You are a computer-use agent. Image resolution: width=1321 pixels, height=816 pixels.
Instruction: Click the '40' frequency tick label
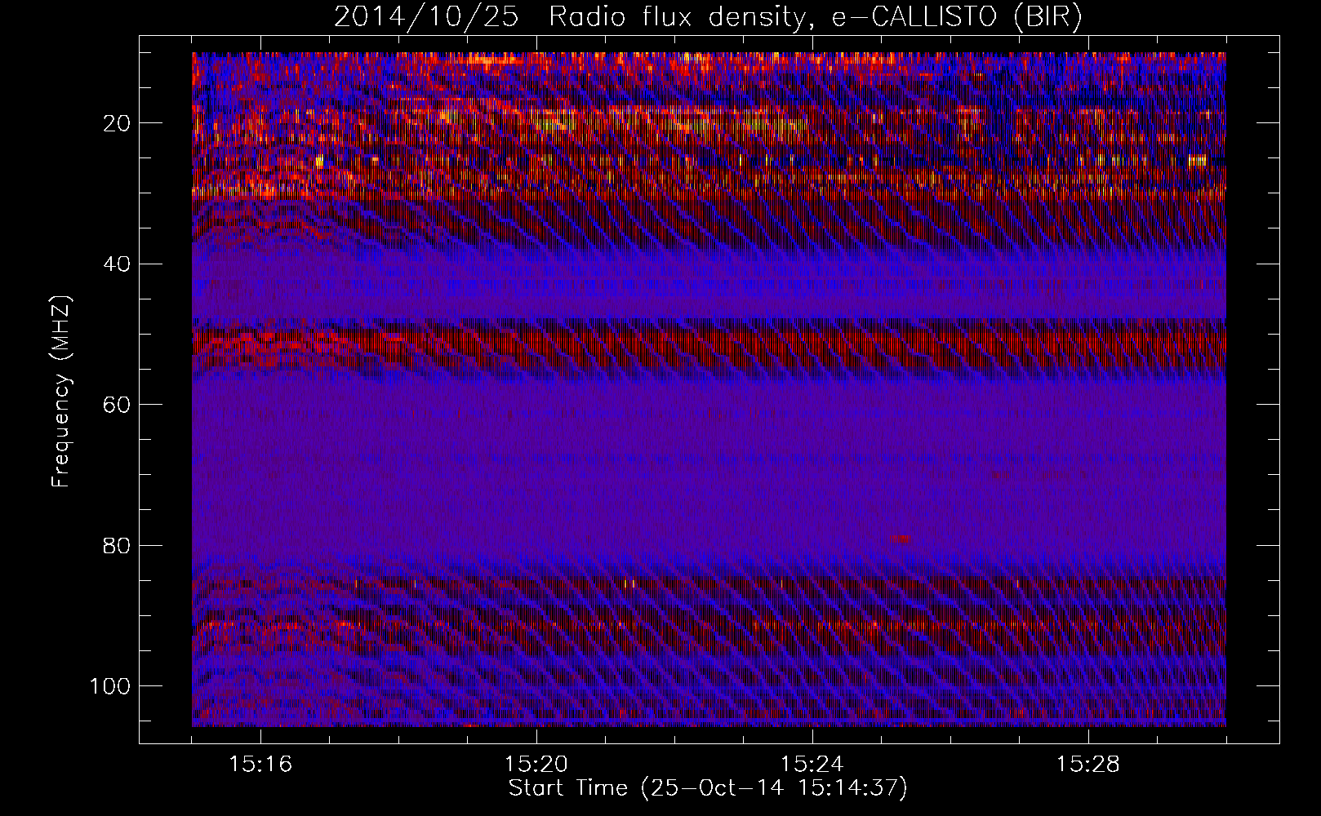click(118, 264)
